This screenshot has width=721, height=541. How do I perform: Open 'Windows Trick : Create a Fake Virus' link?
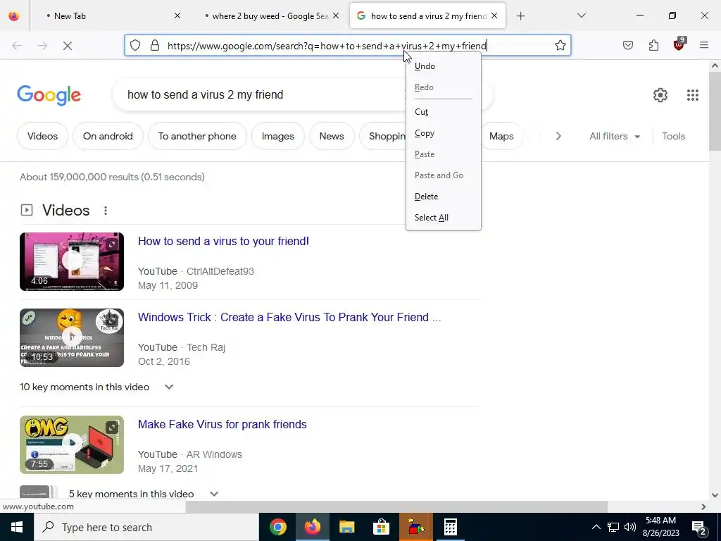289,318
